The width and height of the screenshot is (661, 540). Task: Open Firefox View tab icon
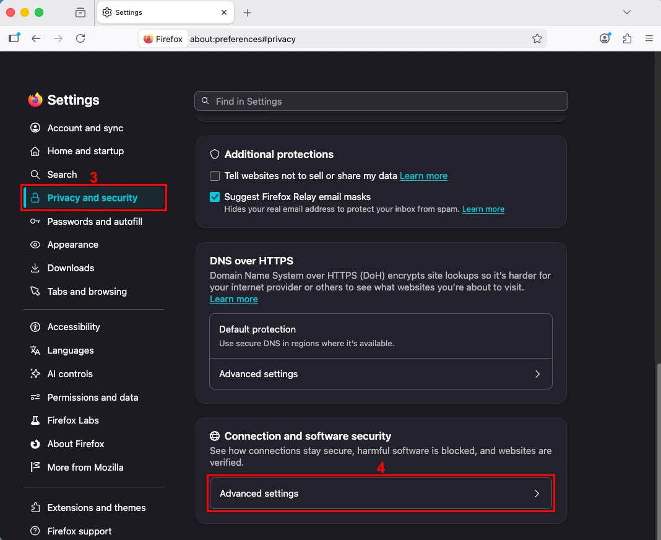tap(80, 12)
